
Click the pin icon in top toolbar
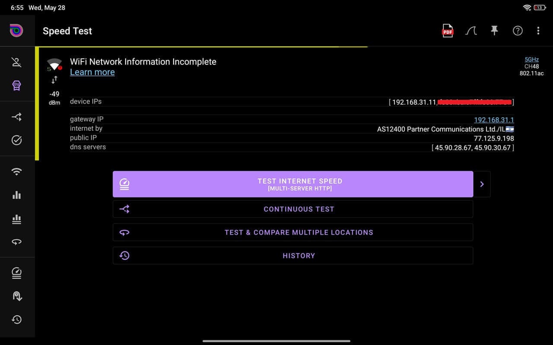pyautogui.click(x=494, y=31)
